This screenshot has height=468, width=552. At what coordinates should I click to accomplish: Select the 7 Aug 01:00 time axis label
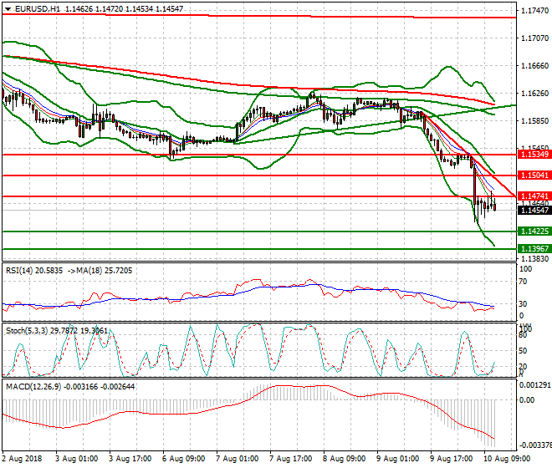[237, 459]
